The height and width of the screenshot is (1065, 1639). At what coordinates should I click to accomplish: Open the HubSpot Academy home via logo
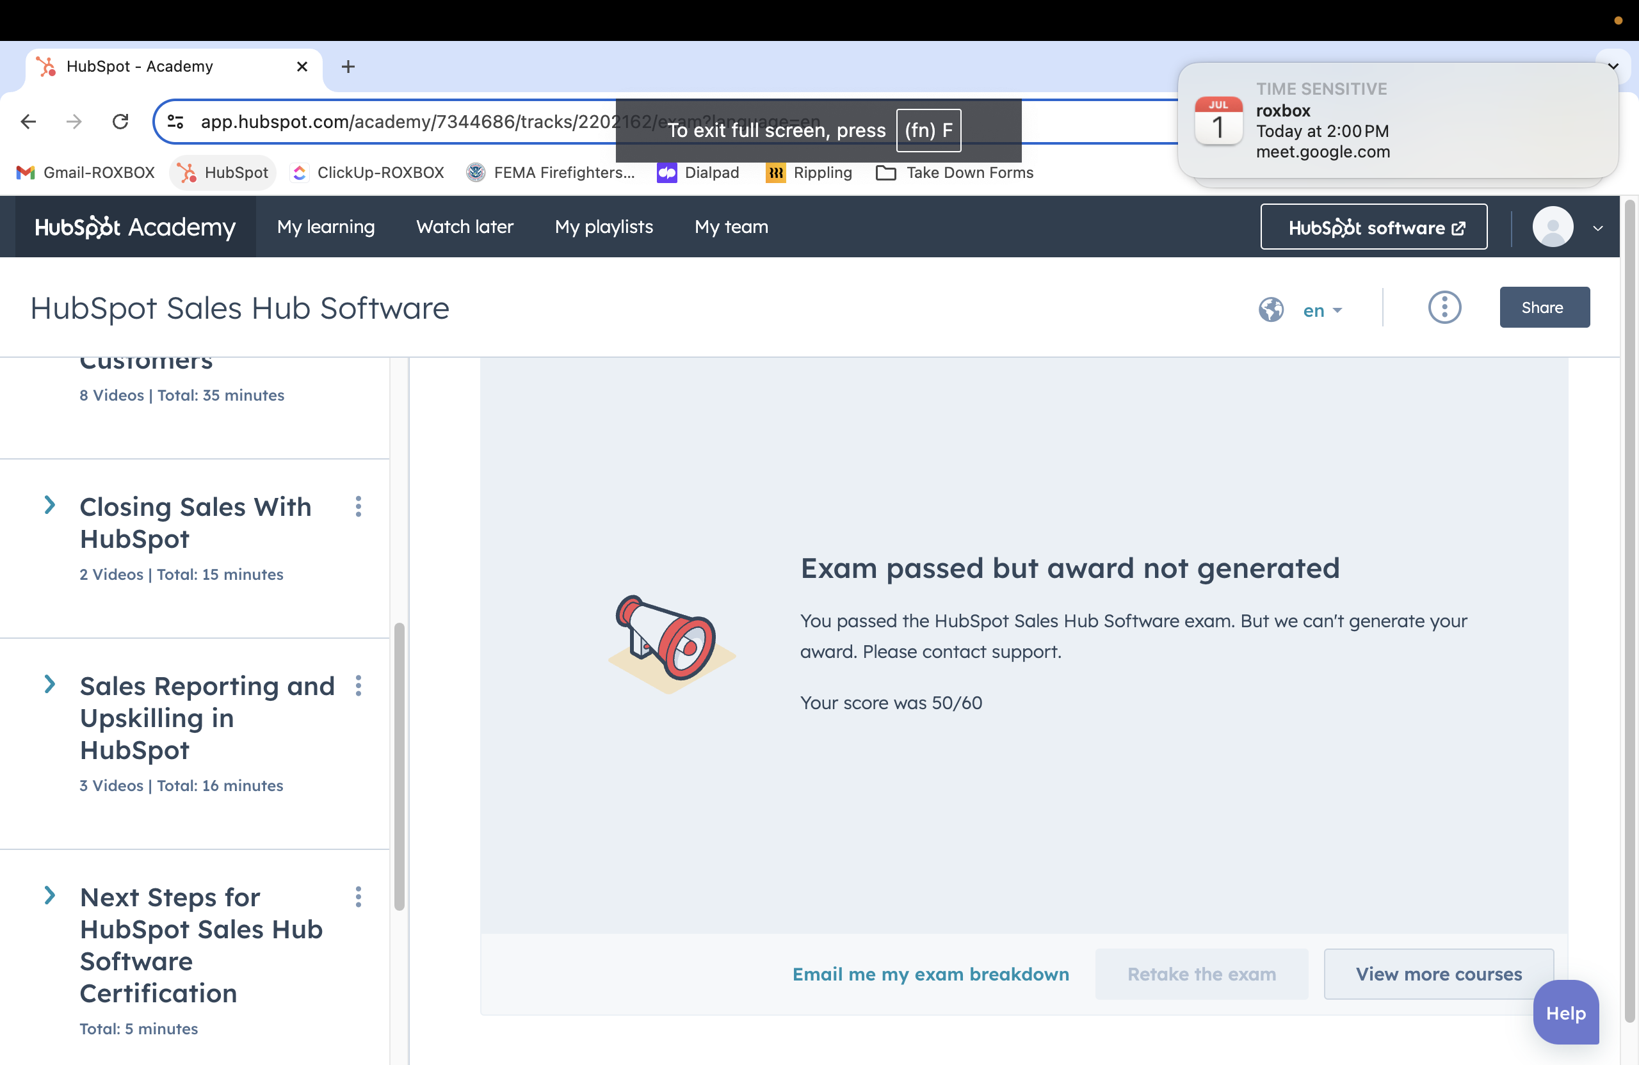click(135, 227)
